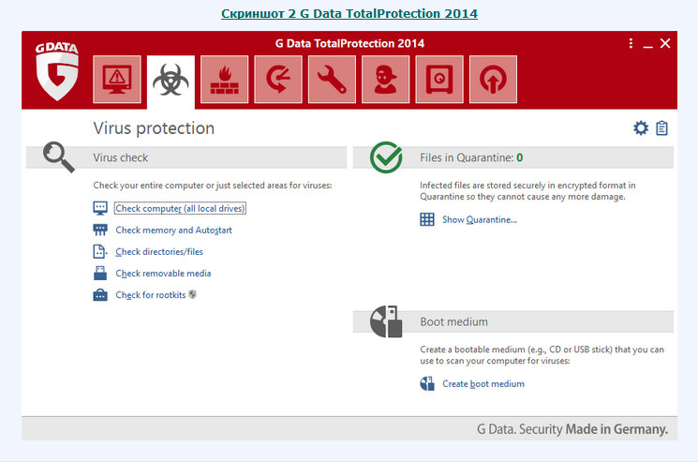The height and width of the screenshot is (462, 698).
Task: Click the monitor icon beside Check computer
Action: 100,208
